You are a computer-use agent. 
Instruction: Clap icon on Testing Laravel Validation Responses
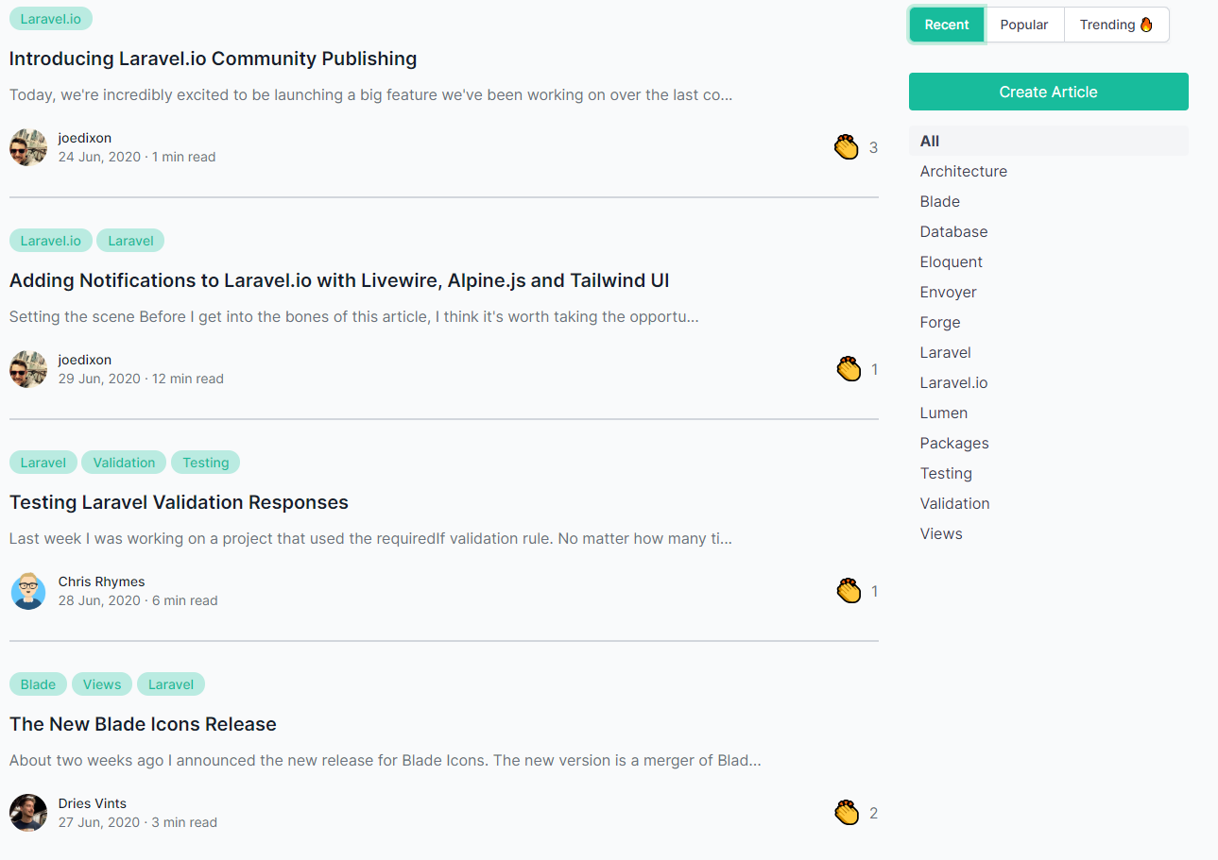849,591
